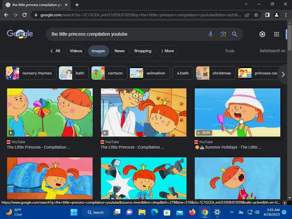Open the SafeSearch on settings
Viewport: 292px width, 219px height.
tap(272, 51)
